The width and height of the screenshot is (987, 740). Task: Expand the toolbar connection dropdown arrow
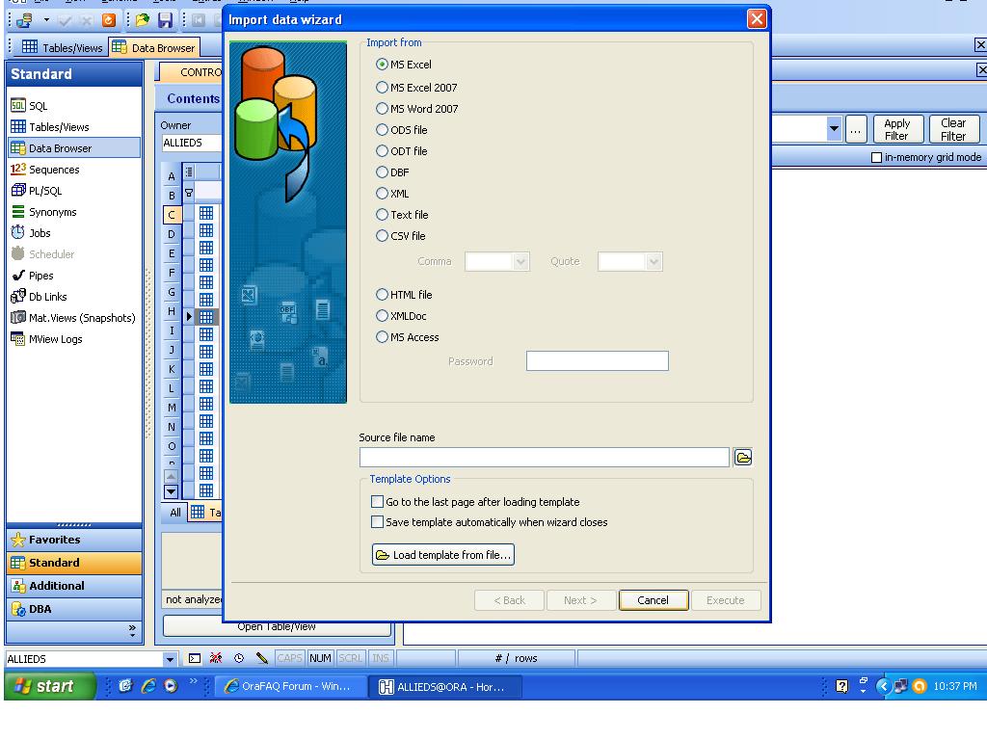click(x=46, y=20)
